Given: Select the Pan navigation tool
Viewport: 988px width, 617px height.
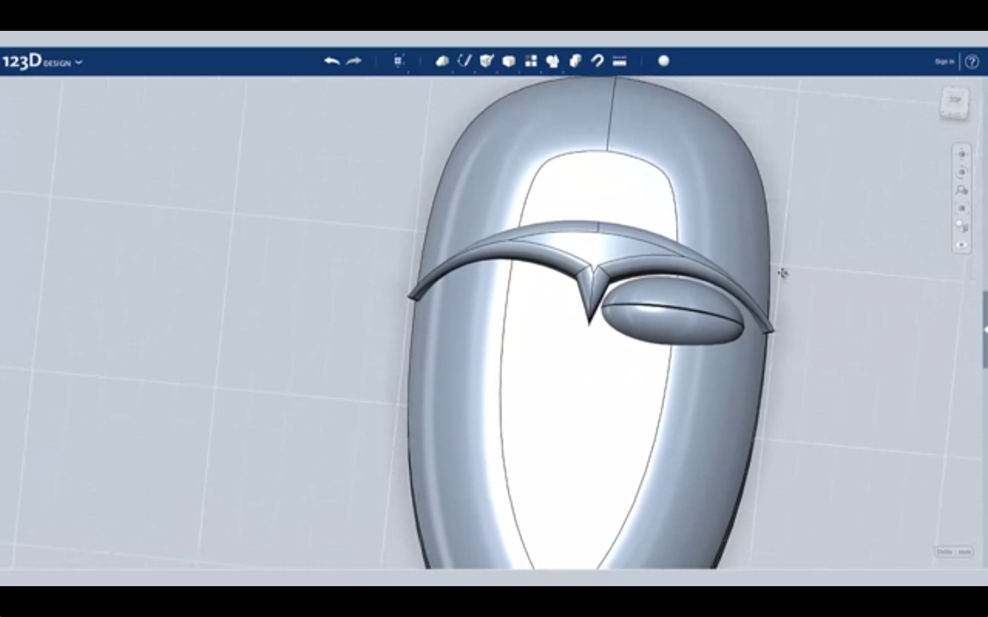Looking at the screenshot, I should 962,154.
